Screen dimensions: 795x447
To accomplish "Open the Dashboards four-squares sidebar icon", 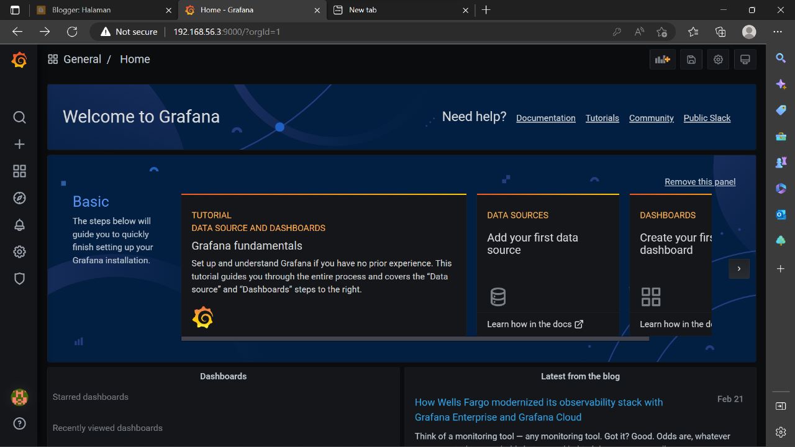I will [x=19, y=171].
